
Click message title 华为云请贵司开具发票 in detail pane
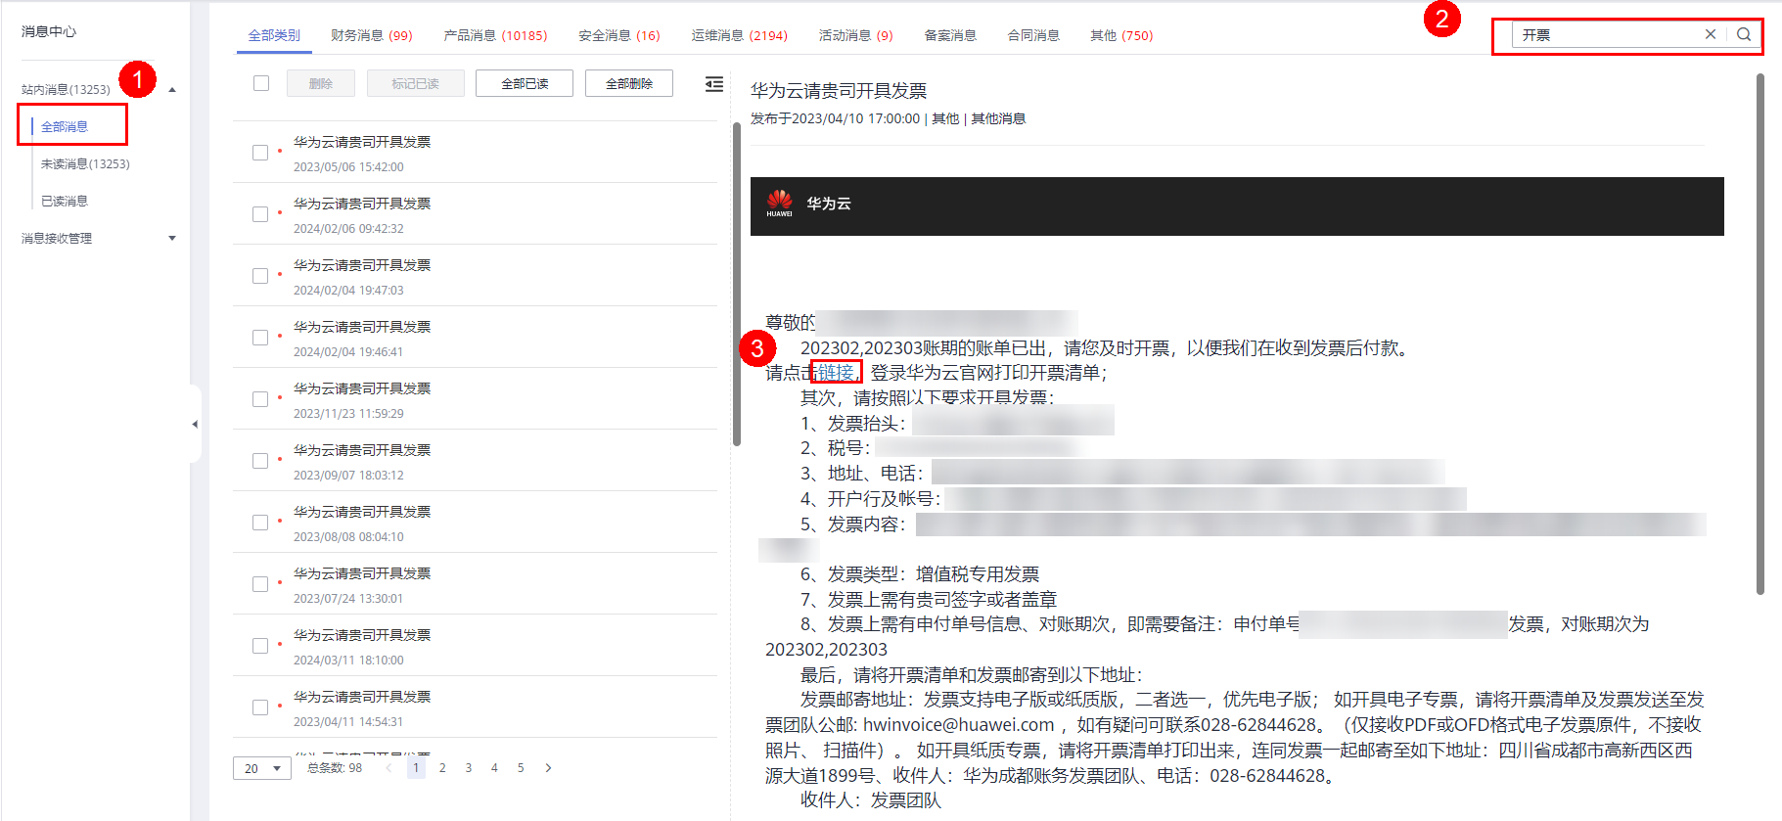[839, 91]
